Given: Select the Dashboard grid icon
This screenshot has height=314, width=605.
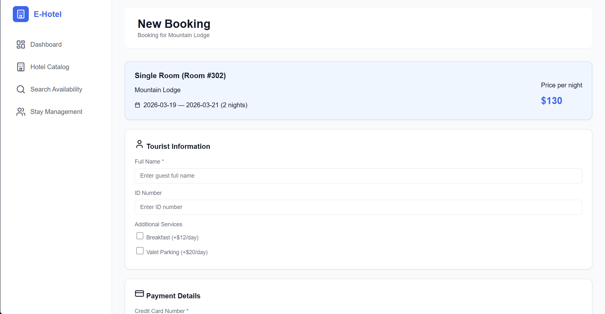Looking at the screenshot, I should point(20,44).
